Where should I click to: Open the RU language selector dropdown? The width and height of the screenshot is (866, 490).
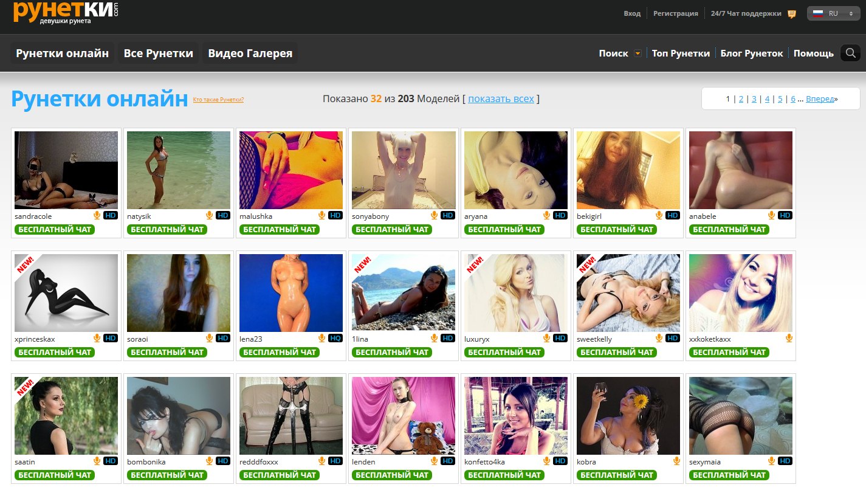(833, 13)
